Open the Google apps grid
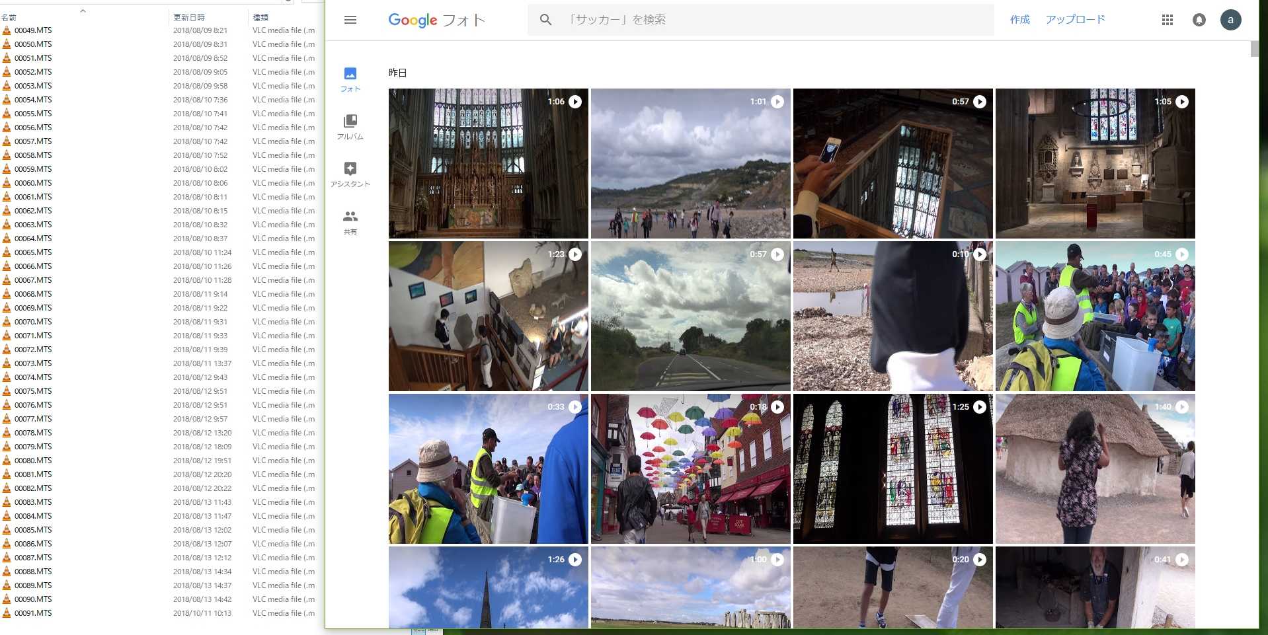Viewport: 1268px width, 635px height. pyautogui.click(x=1167, y=20)
